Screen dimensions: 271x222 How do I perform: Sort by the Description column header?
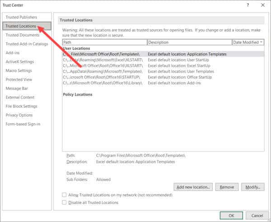189,42
